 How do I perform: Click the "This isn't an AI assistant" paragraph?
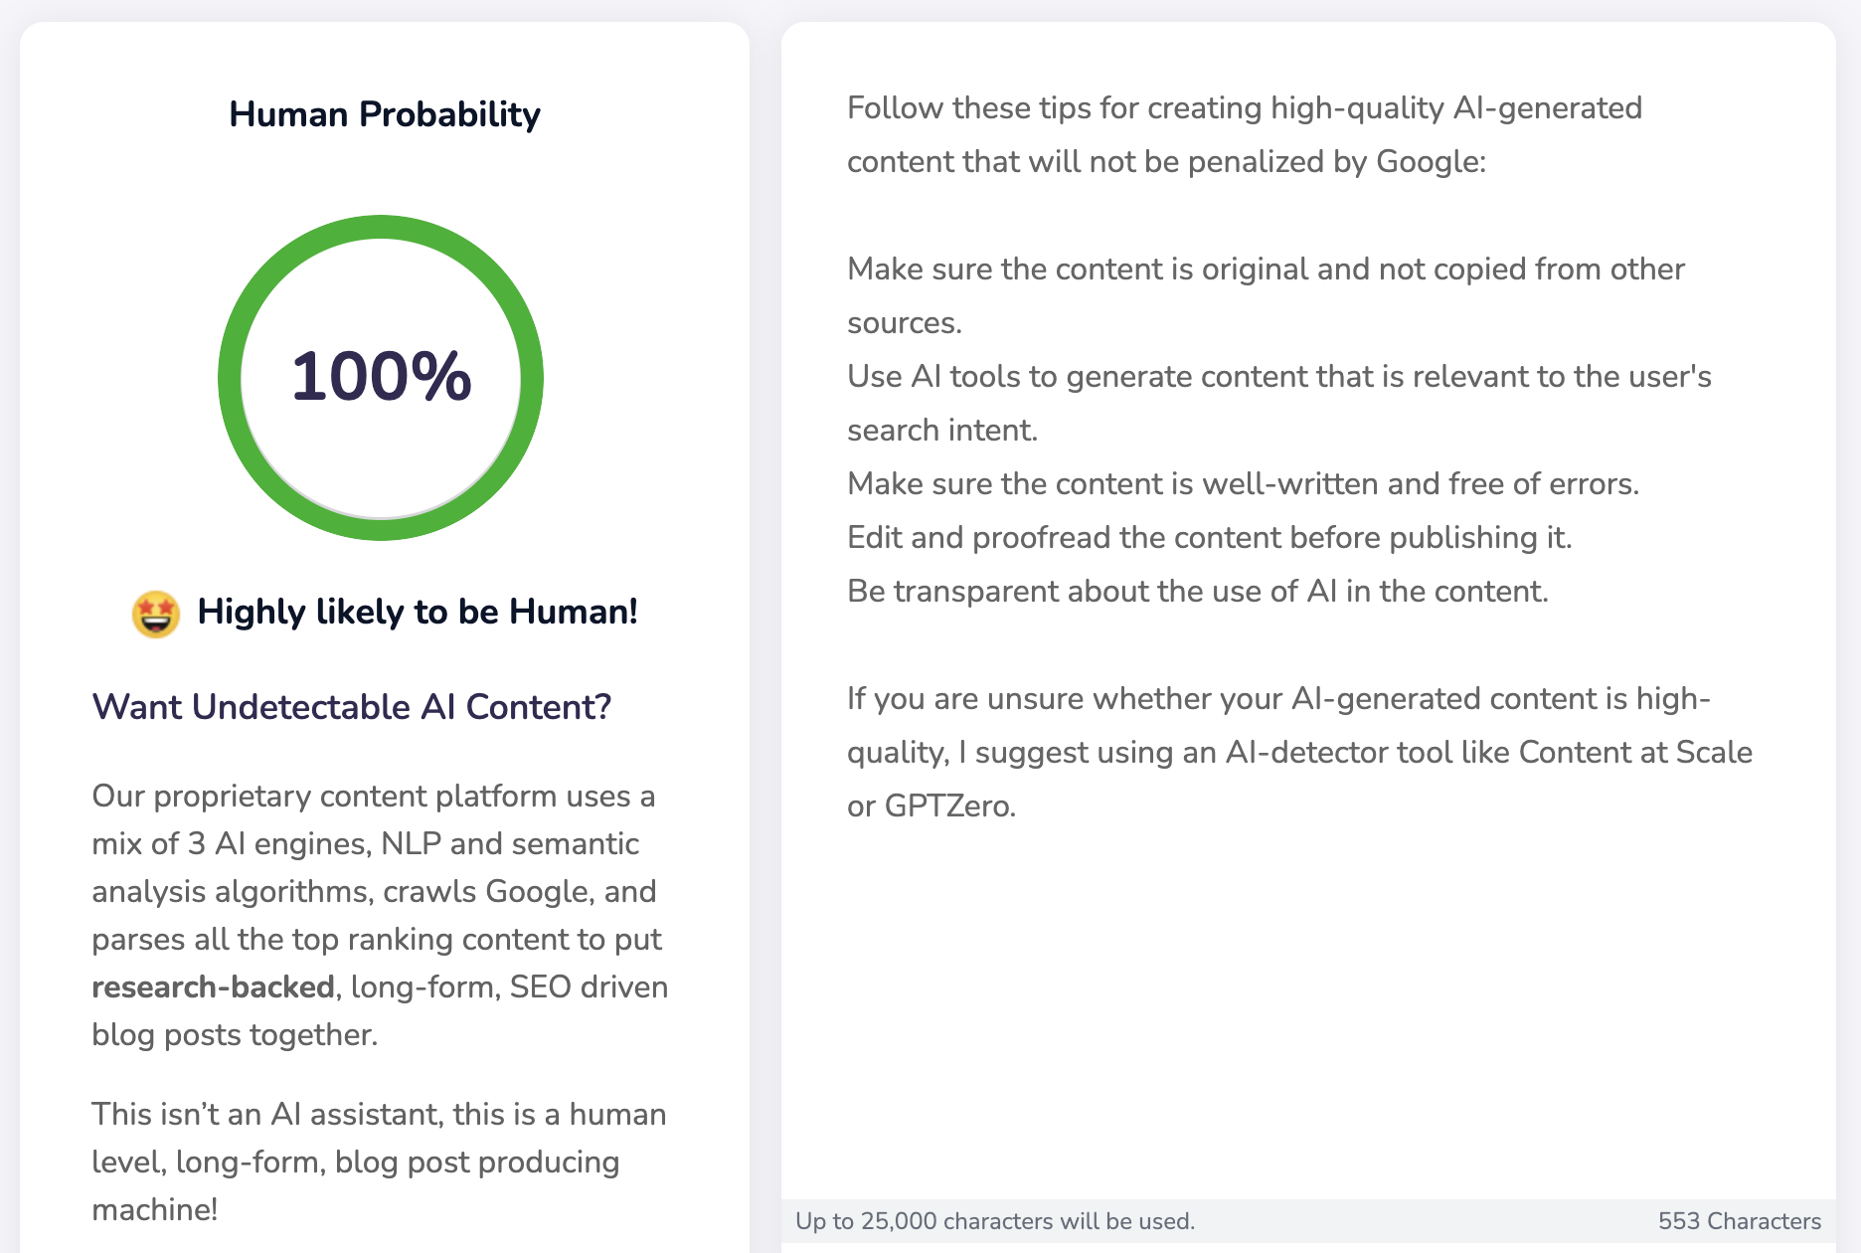(378, 1162)
